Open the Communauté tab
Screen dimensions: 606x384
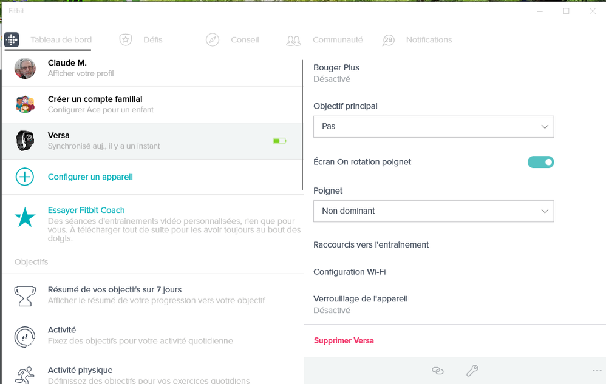tap(338, 40)
